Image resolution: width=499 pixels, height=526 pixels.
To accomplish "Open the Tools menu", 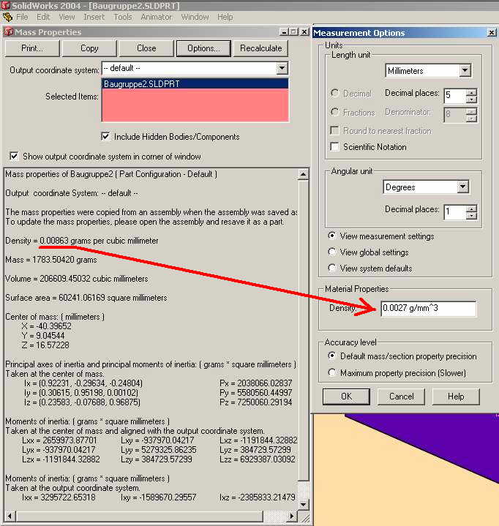I will pos(123,17).
